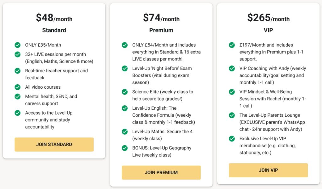The image size is (322, 189).
Task: Click check icon beside Level-Up Maths item
Action: point(125,132)
